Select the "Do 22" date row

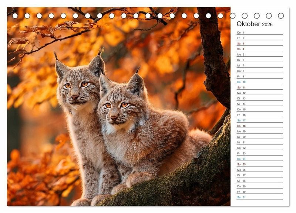tap(260, 147)
